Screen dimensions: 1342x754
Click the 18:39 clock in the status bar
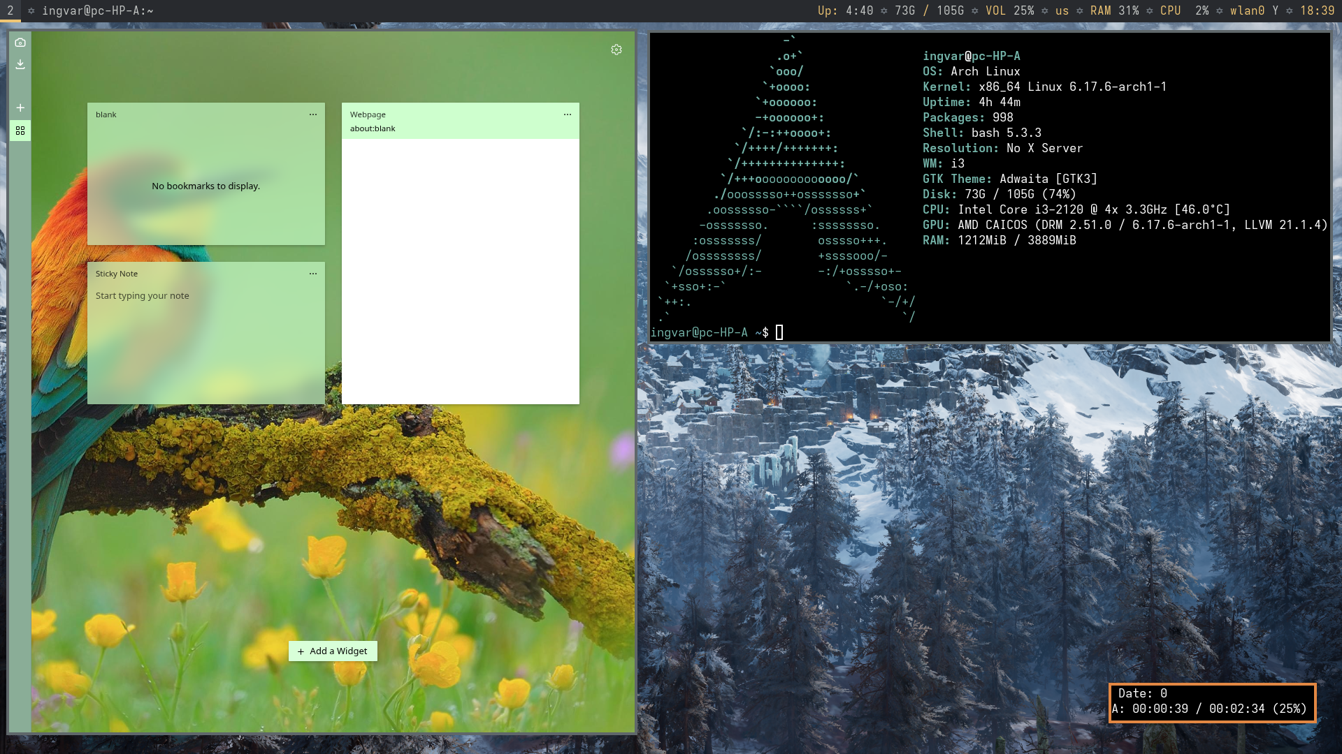(x=1317, y=10)
